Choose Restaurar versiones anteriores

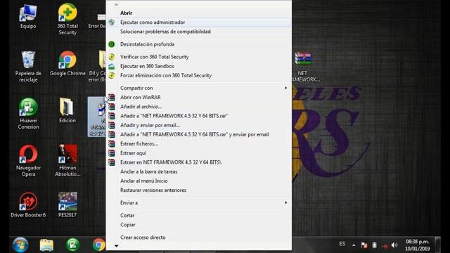(x=199, y=190)
